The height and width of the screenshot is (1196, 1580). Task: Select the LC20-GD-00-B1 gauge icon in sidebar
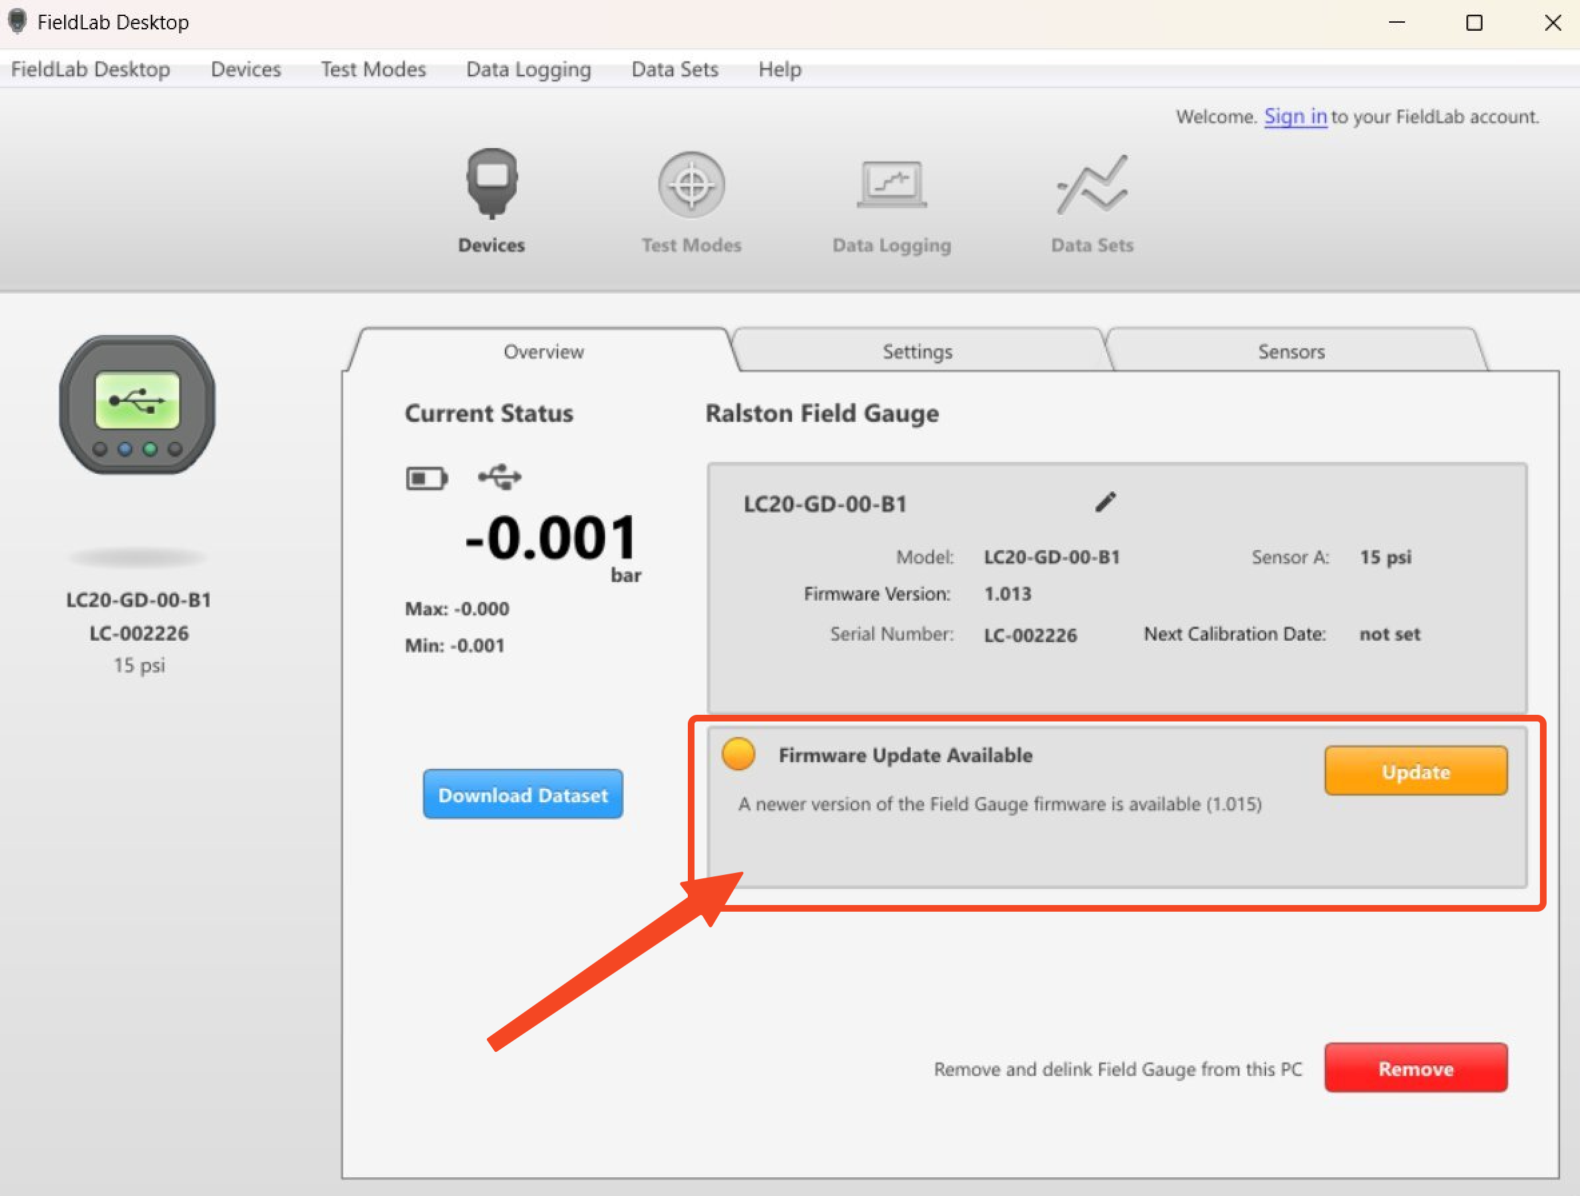[x=137, y=404]
